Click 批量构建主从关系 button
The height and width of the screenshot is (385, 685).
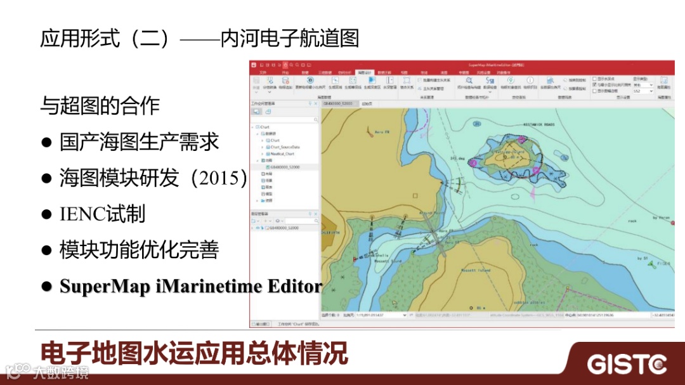[x=434, y=80]
